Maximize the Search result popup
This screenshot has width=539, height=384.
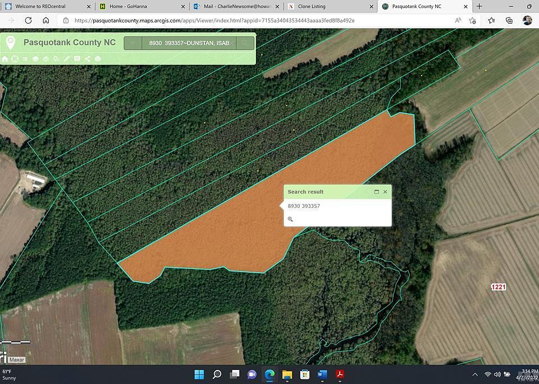point(377,192)
